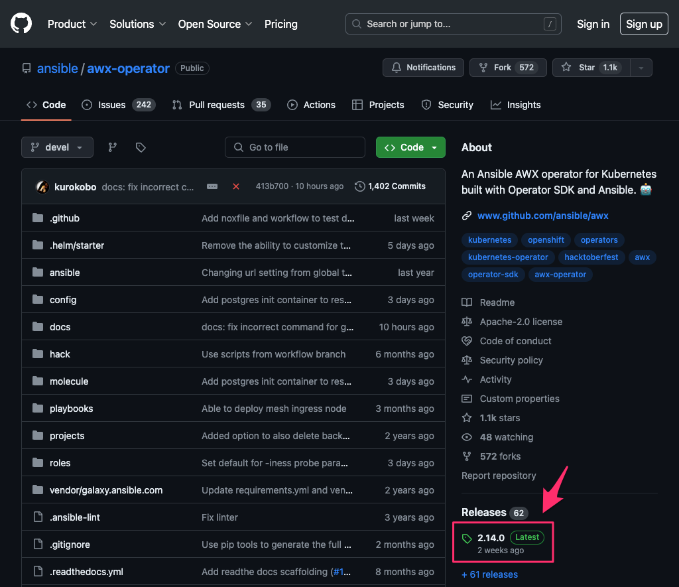Click the .github folder icon
This screenshot has height=587, width=679.
(38, 218)
